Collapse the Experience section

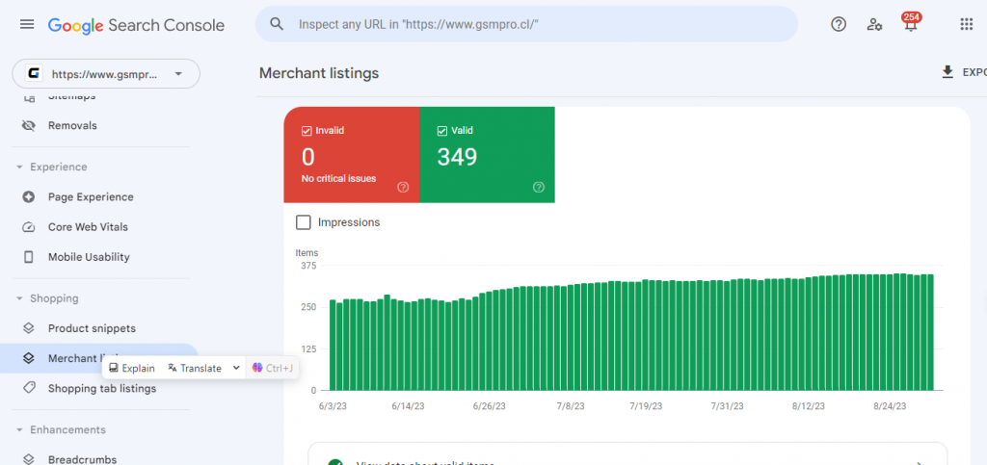coord(19,168)
